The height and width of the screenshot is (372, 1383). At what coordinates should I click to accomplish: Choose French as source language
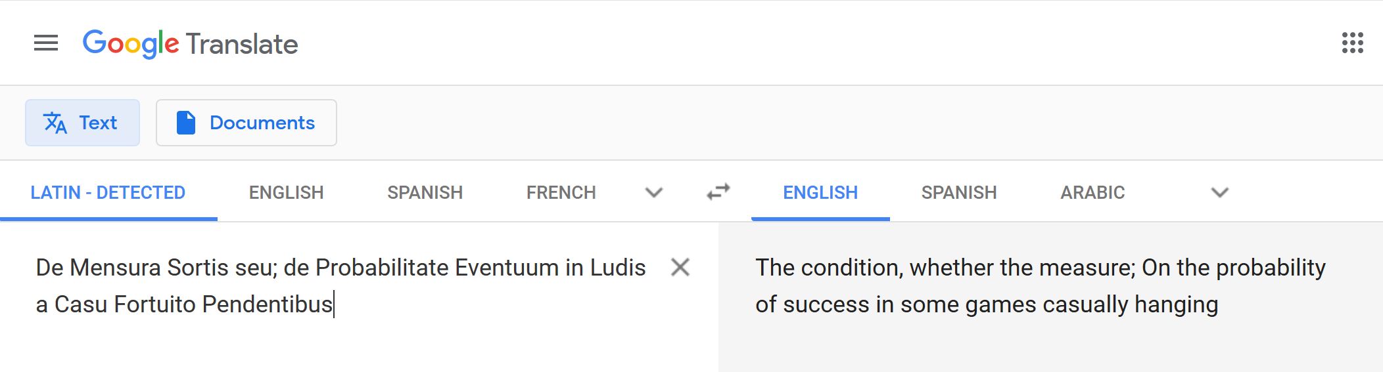[561, 192]
